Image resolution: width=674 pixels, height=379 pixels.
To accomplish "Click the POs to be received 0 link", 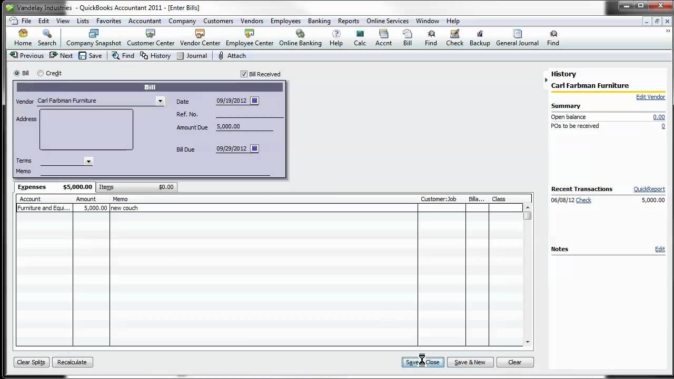I will coord(663,126).
